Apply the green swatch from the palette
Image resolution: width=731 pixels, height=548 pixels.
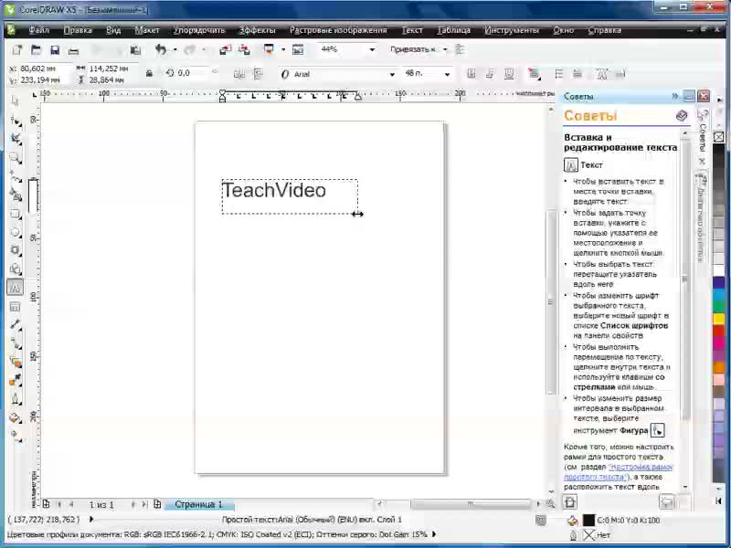point(719,306)
